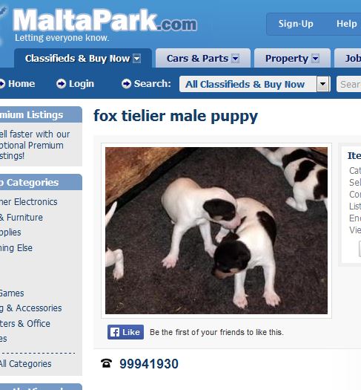The image size is (361, 390).
Task: Click the Login link
Action: (x=82, y=84)
